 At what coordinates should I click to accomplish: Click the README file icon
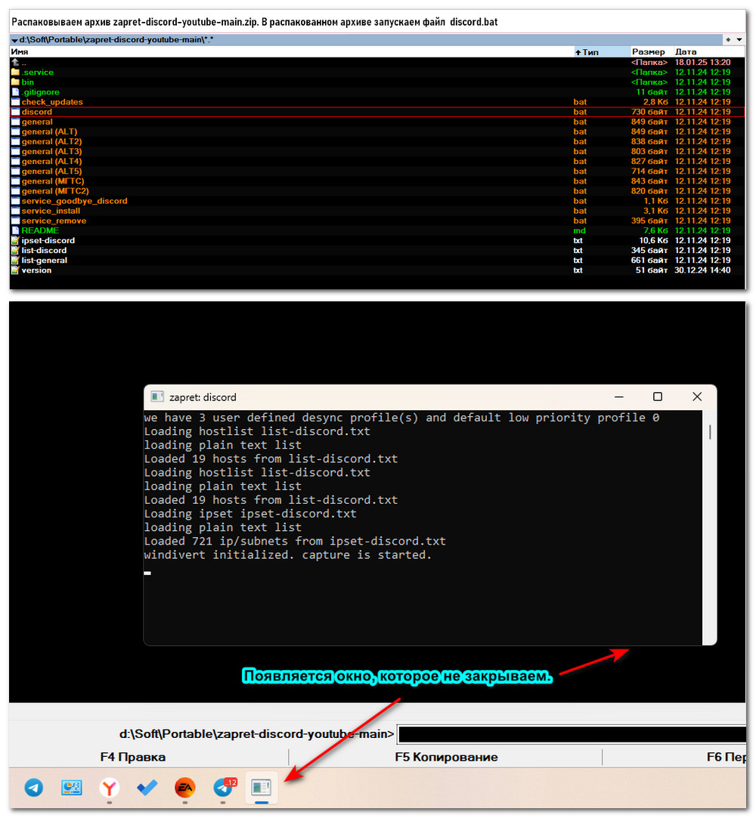pos(15,230)
